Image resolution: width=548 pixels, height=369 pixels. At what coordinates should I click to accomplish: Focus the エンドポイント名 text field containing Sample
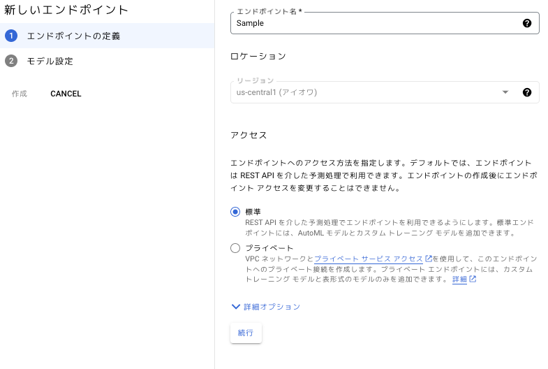(373, 23)
